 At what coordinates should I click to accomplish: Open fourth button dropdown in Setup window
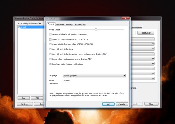[x=143, y=54]
